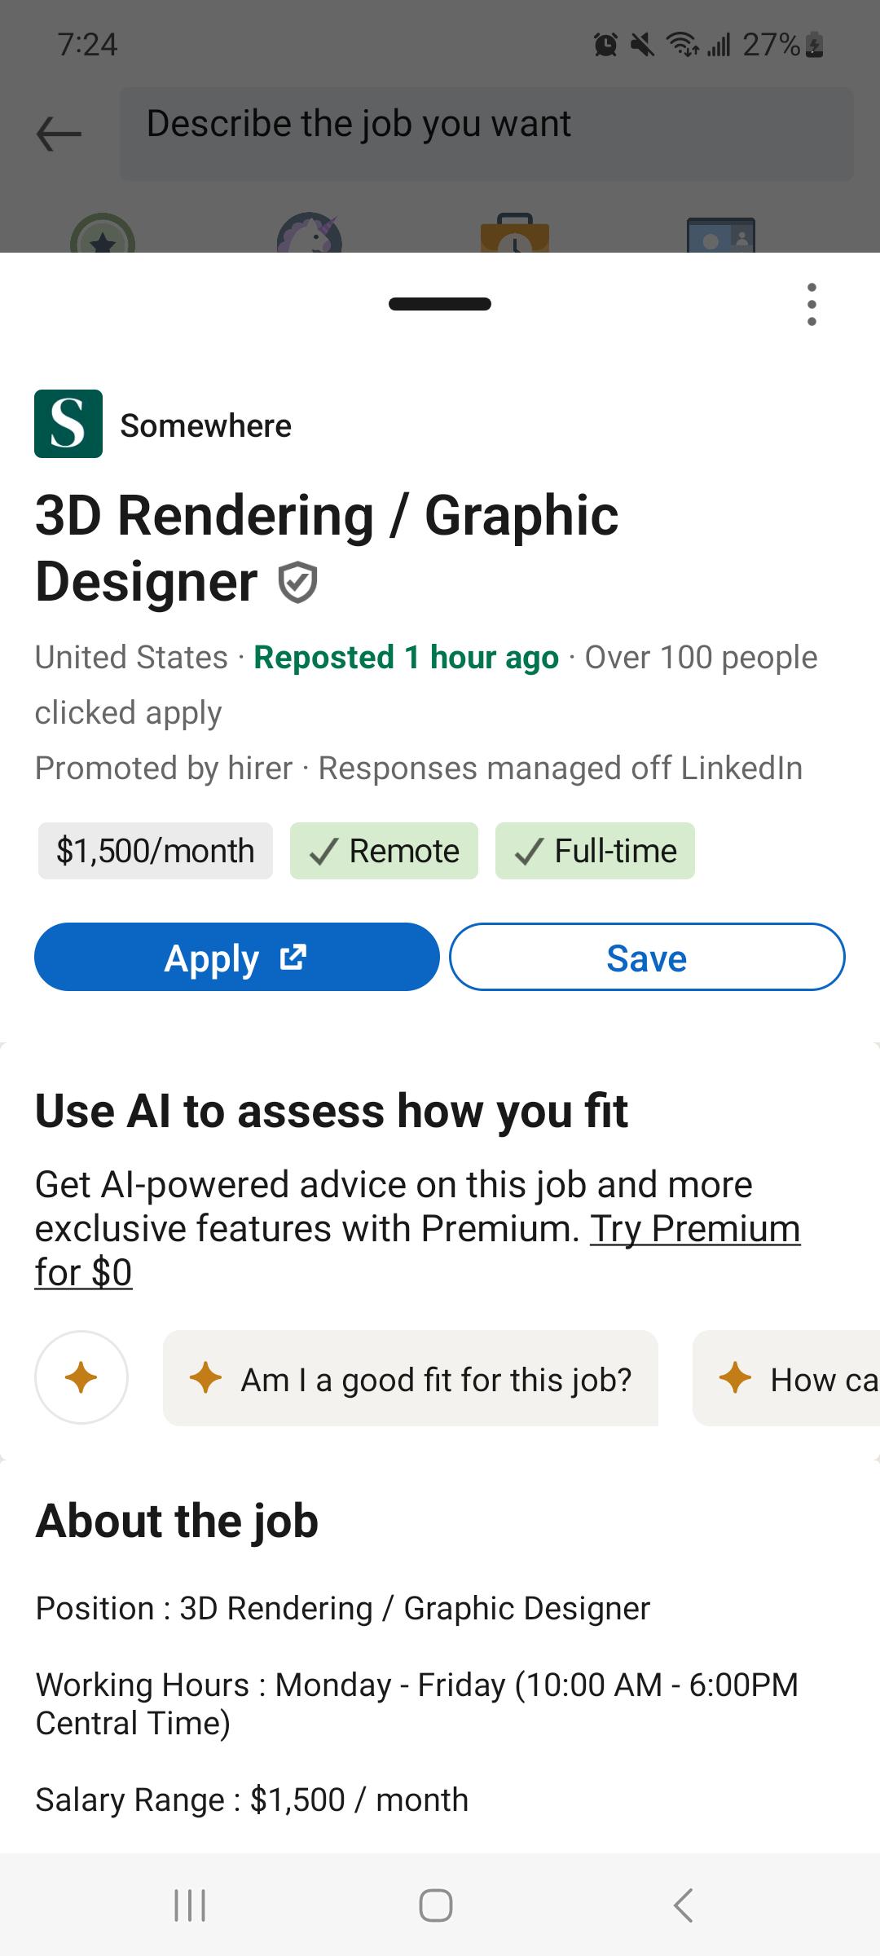This screenshot has width=880, height=1956.
Task: Tap the Android navigation back chevron
Action: (684, 1905)
